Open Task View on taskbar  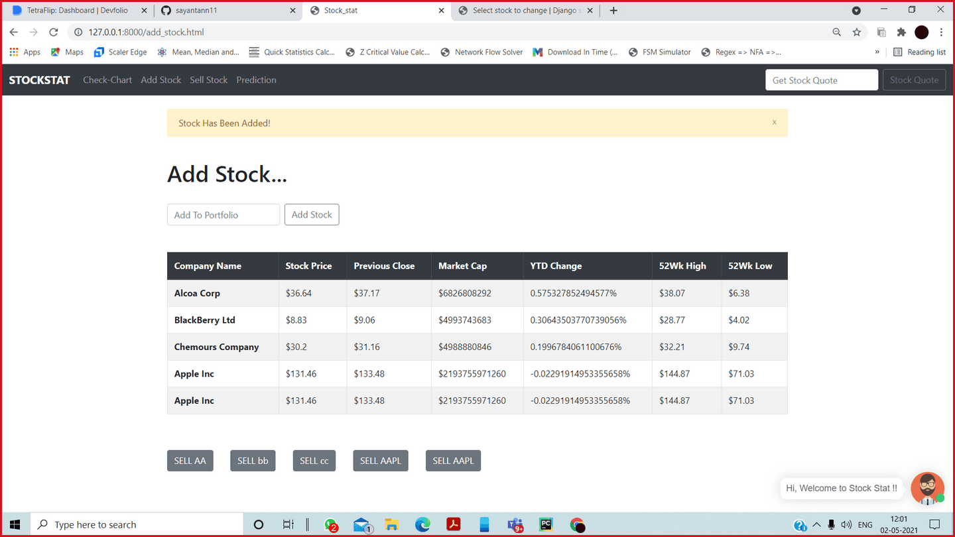point(288,524)
